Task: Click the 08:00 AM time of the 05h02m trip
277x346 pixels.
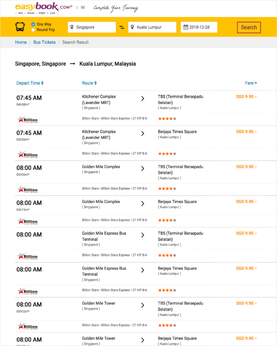Action: click(x=29, y=305)
